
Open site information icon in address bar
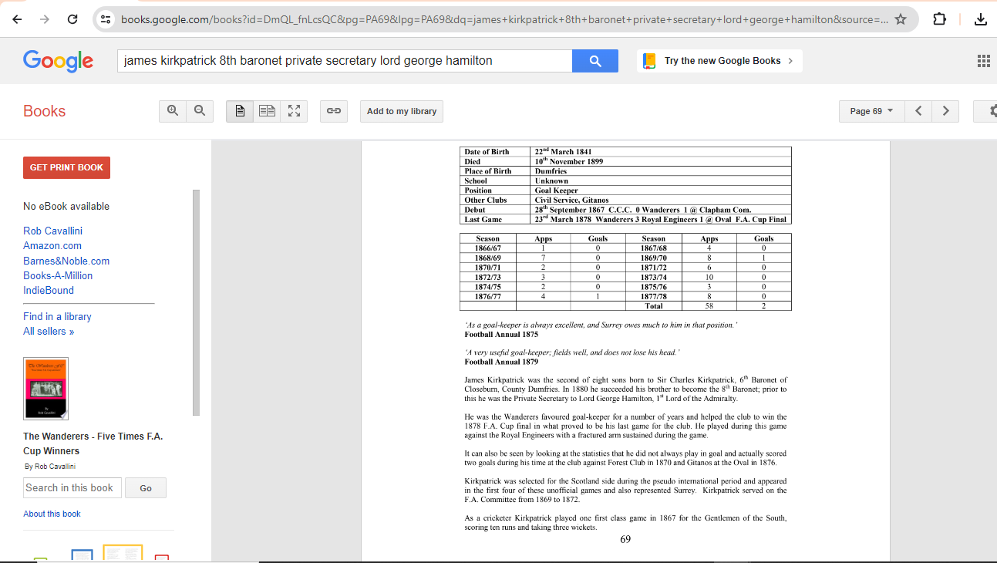point(106,19)
